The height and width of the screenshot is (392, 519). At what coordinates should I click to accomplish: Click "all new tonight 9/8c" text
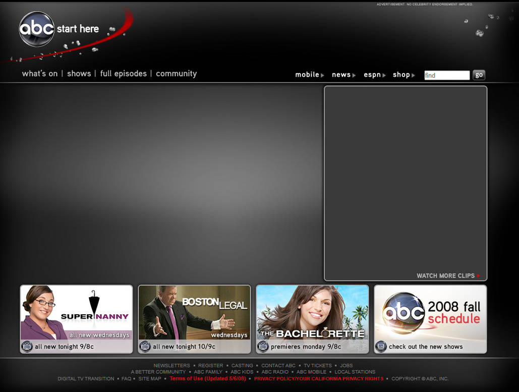point(64,346)
